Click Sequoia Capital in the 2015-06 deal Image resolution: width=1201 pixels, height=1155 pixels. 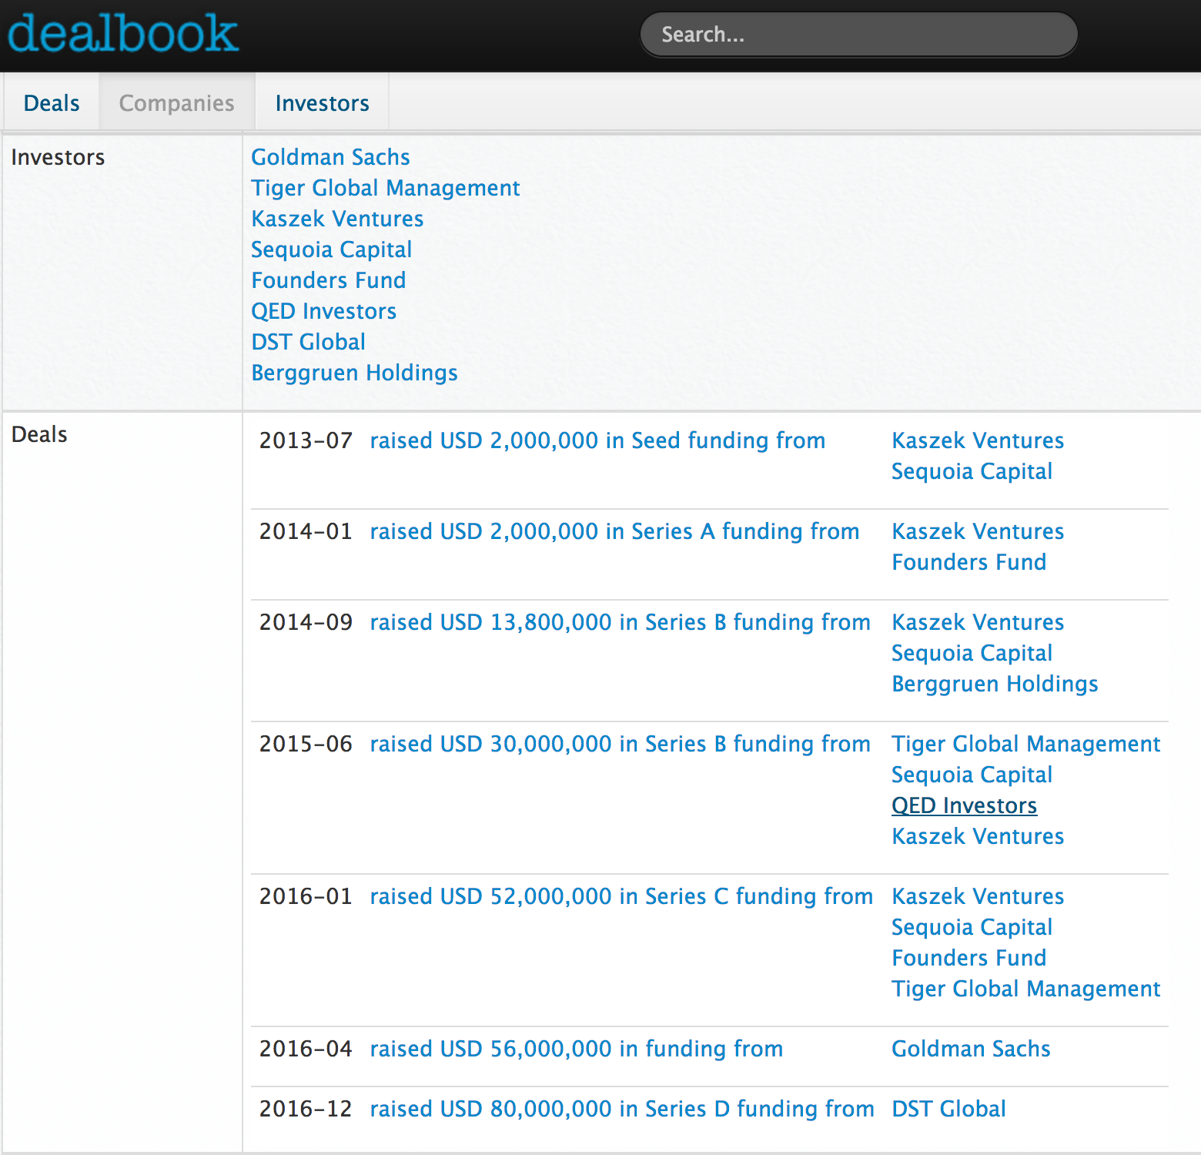pos(972,775)
